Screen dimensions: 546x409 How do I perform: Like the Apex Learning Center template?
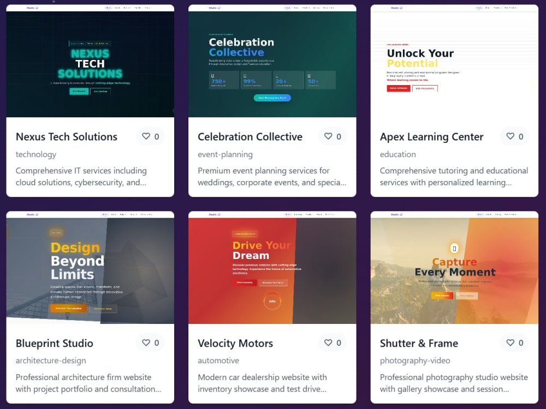(515, 136)
